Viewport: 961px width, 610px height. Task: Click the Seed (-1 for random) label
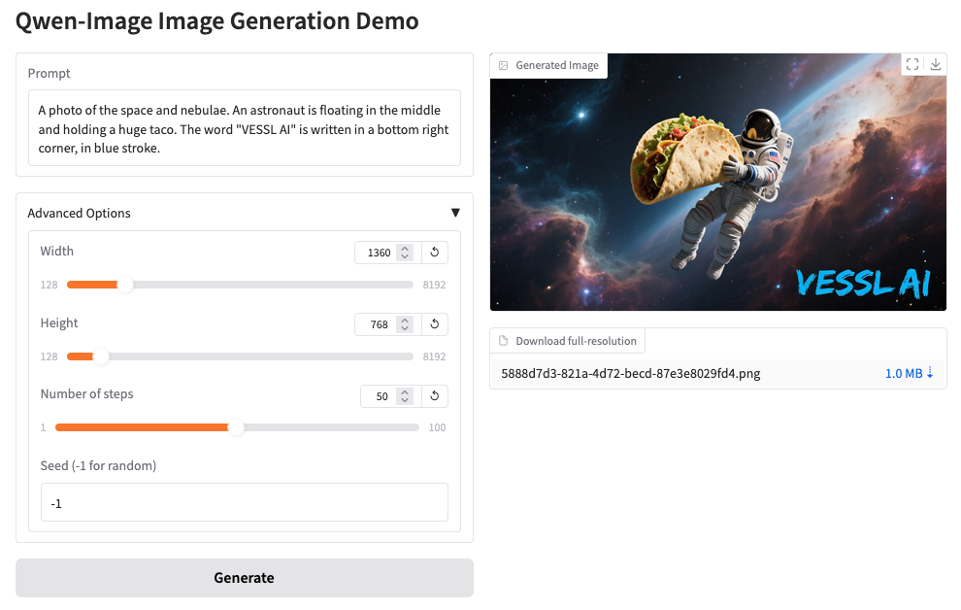[98, 465]
